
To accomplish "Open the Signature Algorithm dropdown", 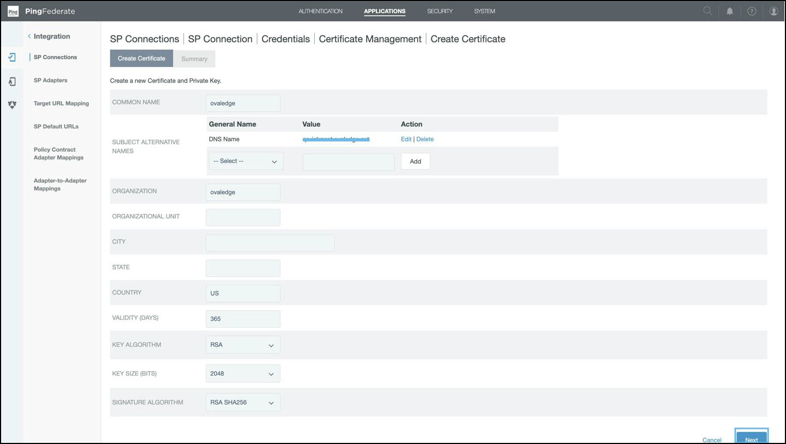I will tap(243, 403).
